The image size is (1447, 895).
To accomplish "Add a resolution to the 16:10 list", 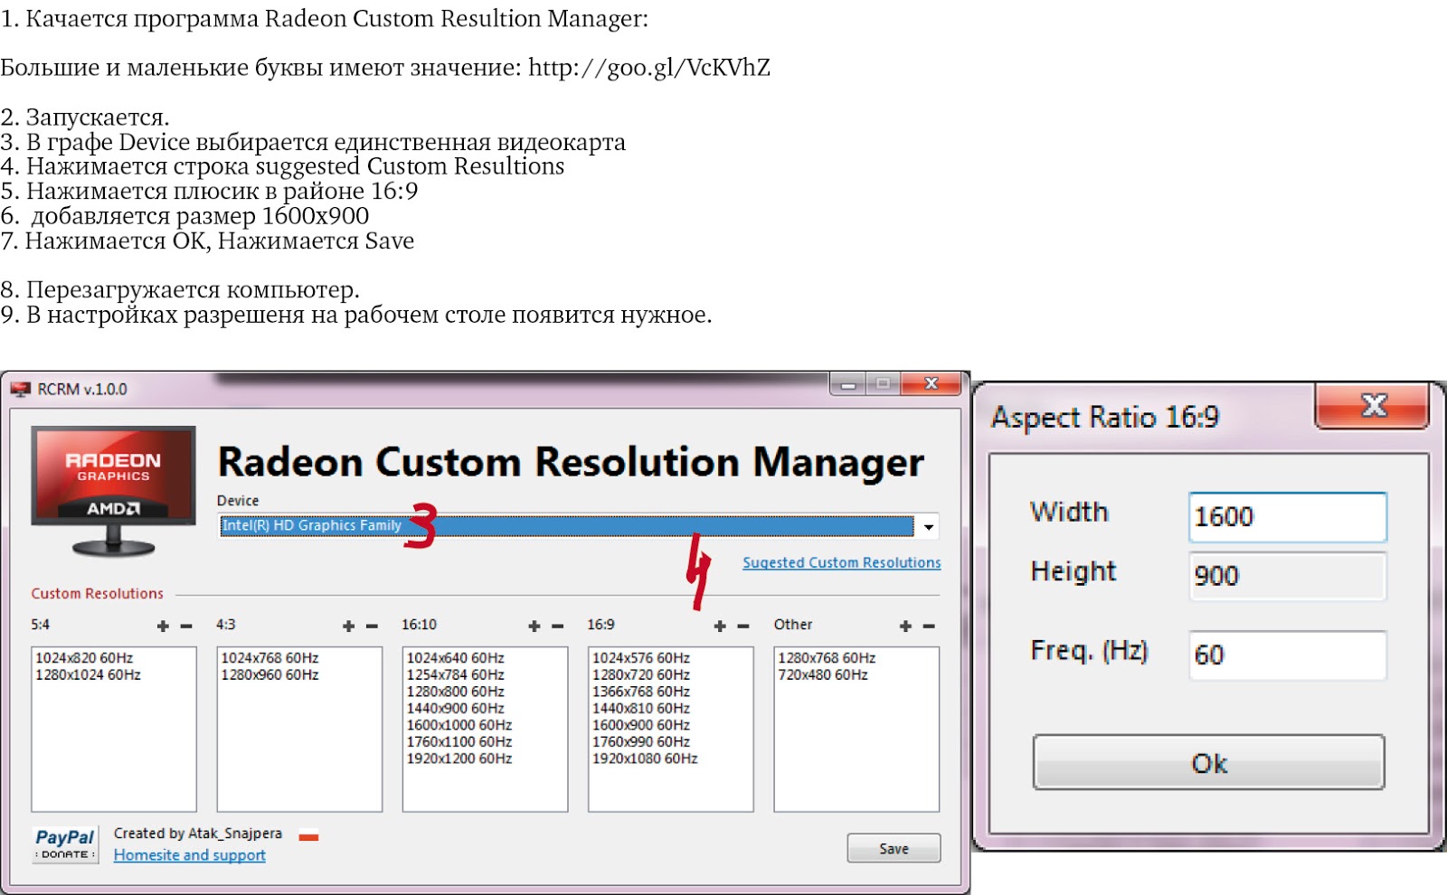I will (534, 626).
